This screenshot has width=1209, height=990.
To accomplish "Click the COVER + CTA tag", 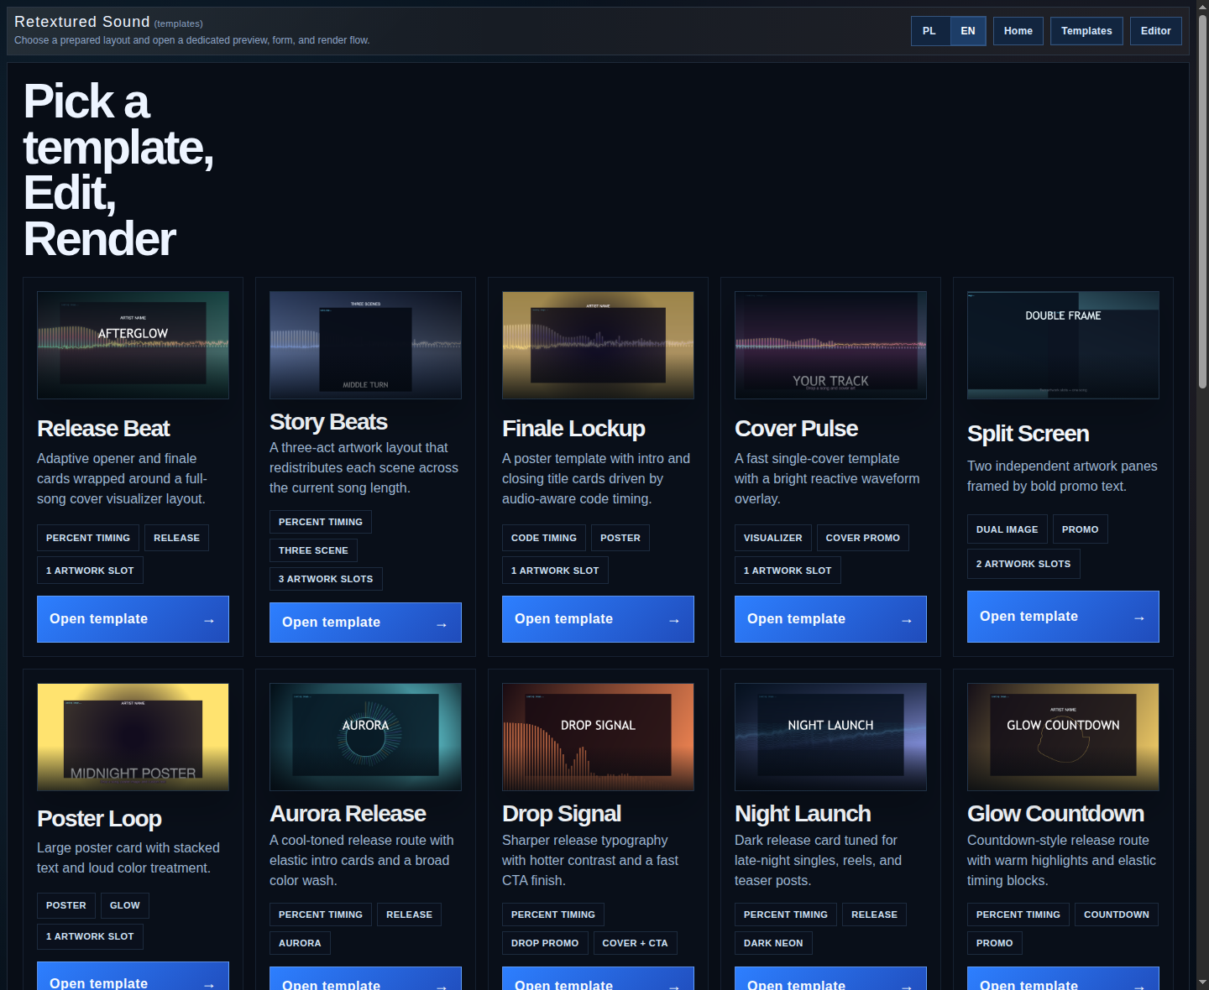I will [635, 943].
